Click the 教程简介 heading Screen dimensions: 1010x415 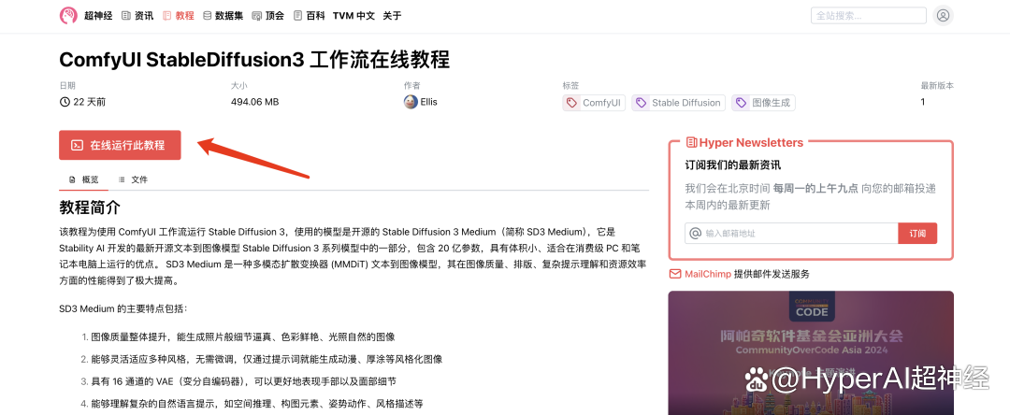click(x=90, y=207)
